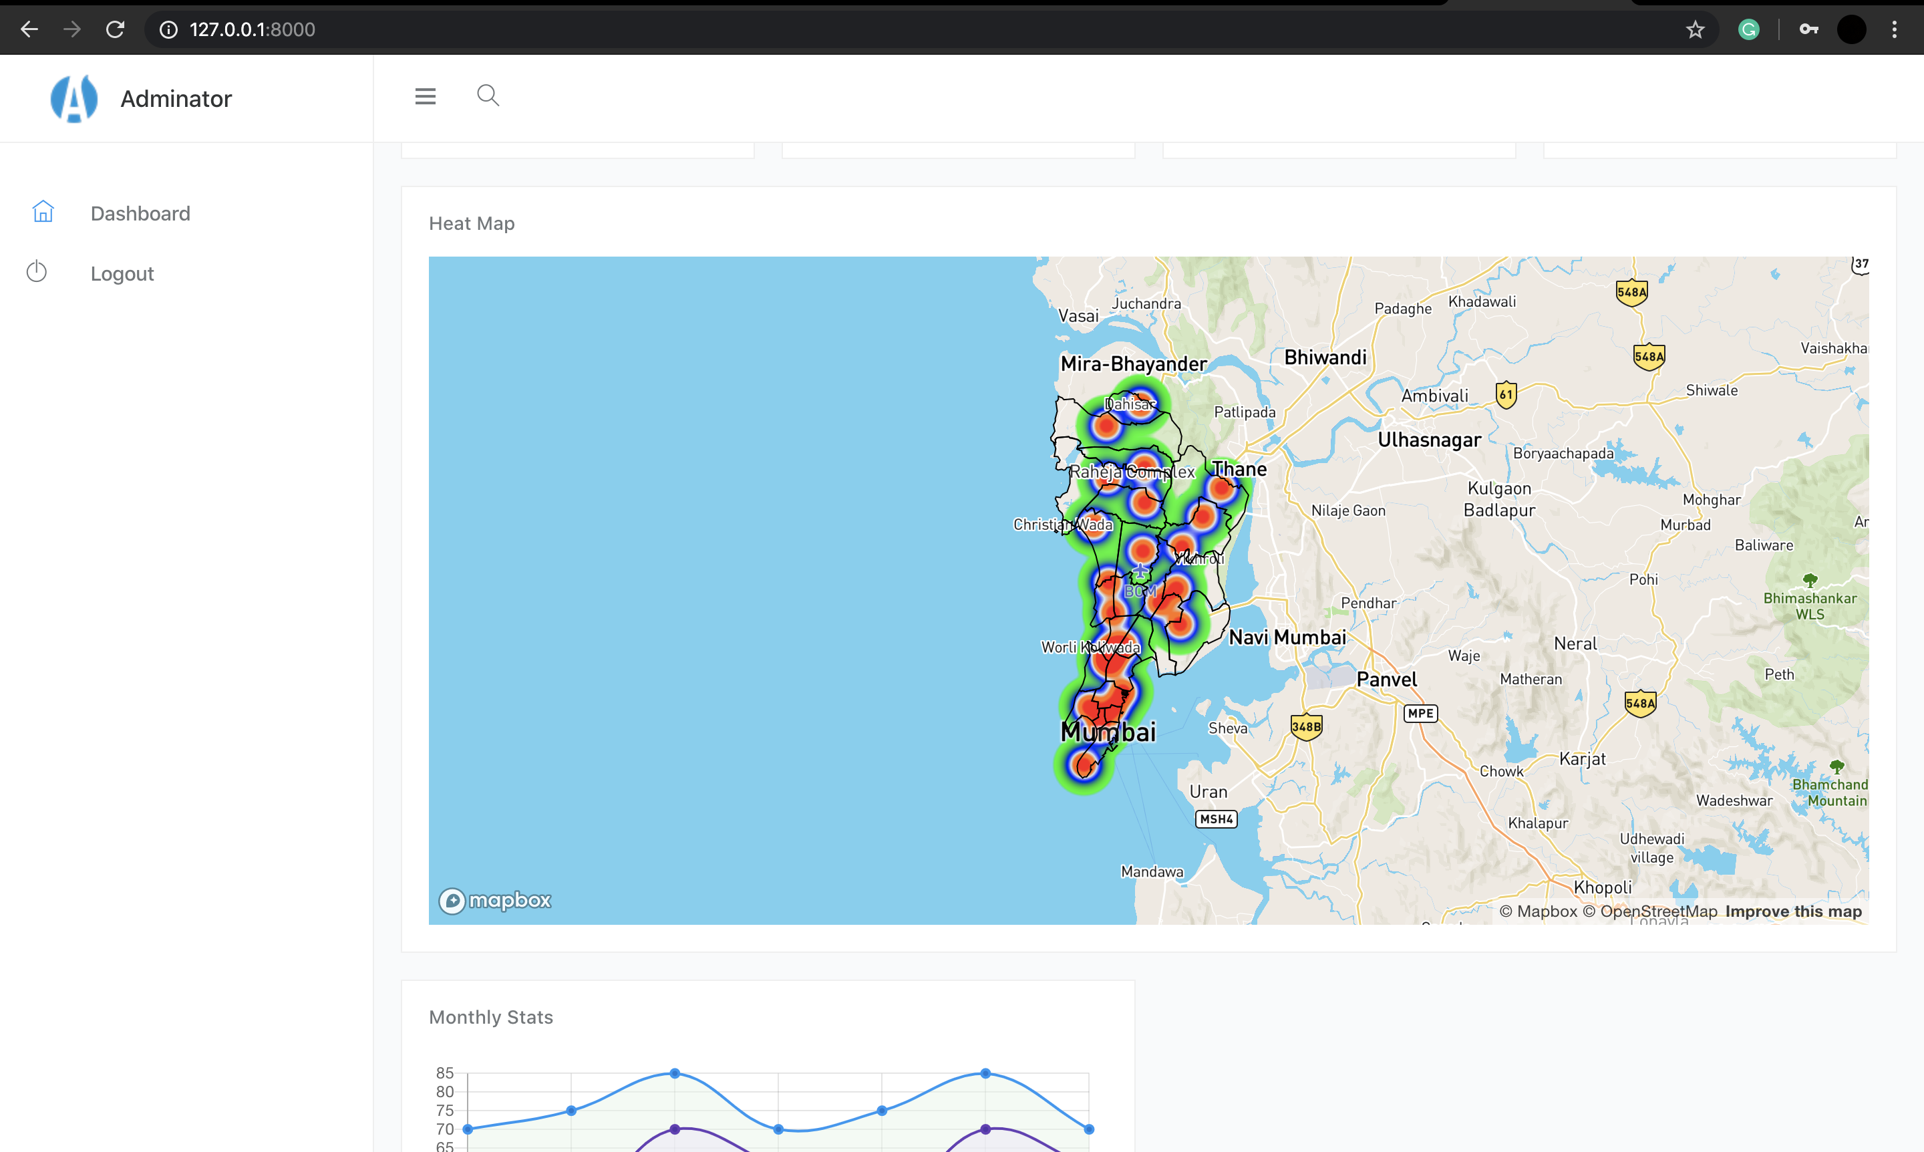This screenshot has width=1924, height=1152.
Task: Click the browser reload icon
Action: (x=115, y=29)
